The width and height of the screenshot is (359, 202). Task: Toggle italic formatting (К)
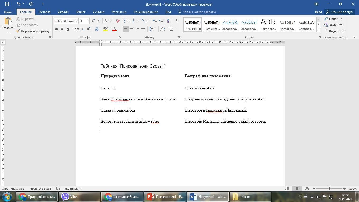tap(62, 29)
